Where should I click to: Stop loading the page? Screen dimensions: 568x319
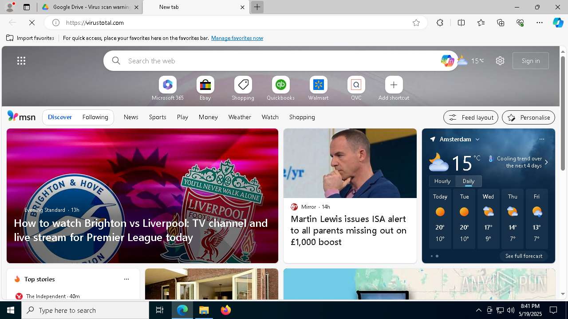click(x=32, y=23)
